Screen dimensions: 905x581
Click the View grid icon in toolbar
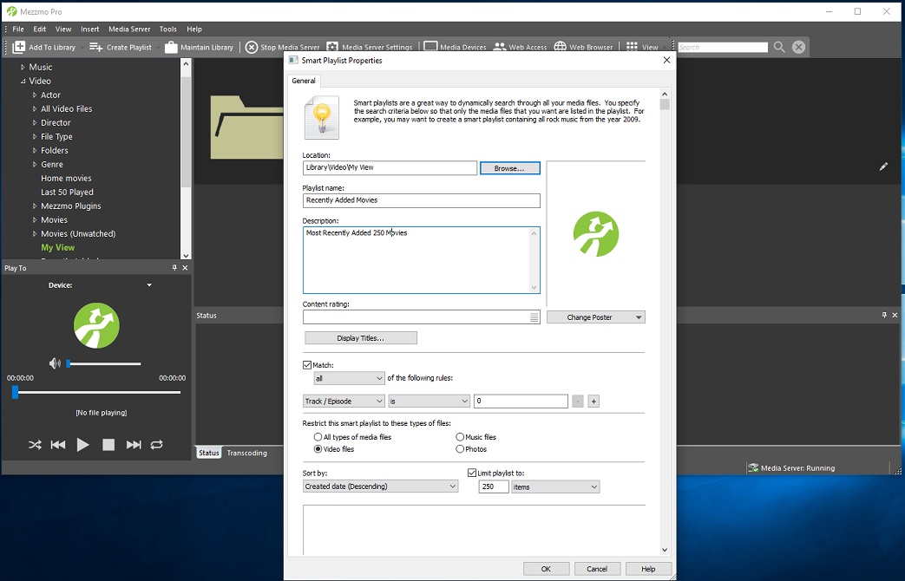632,48
